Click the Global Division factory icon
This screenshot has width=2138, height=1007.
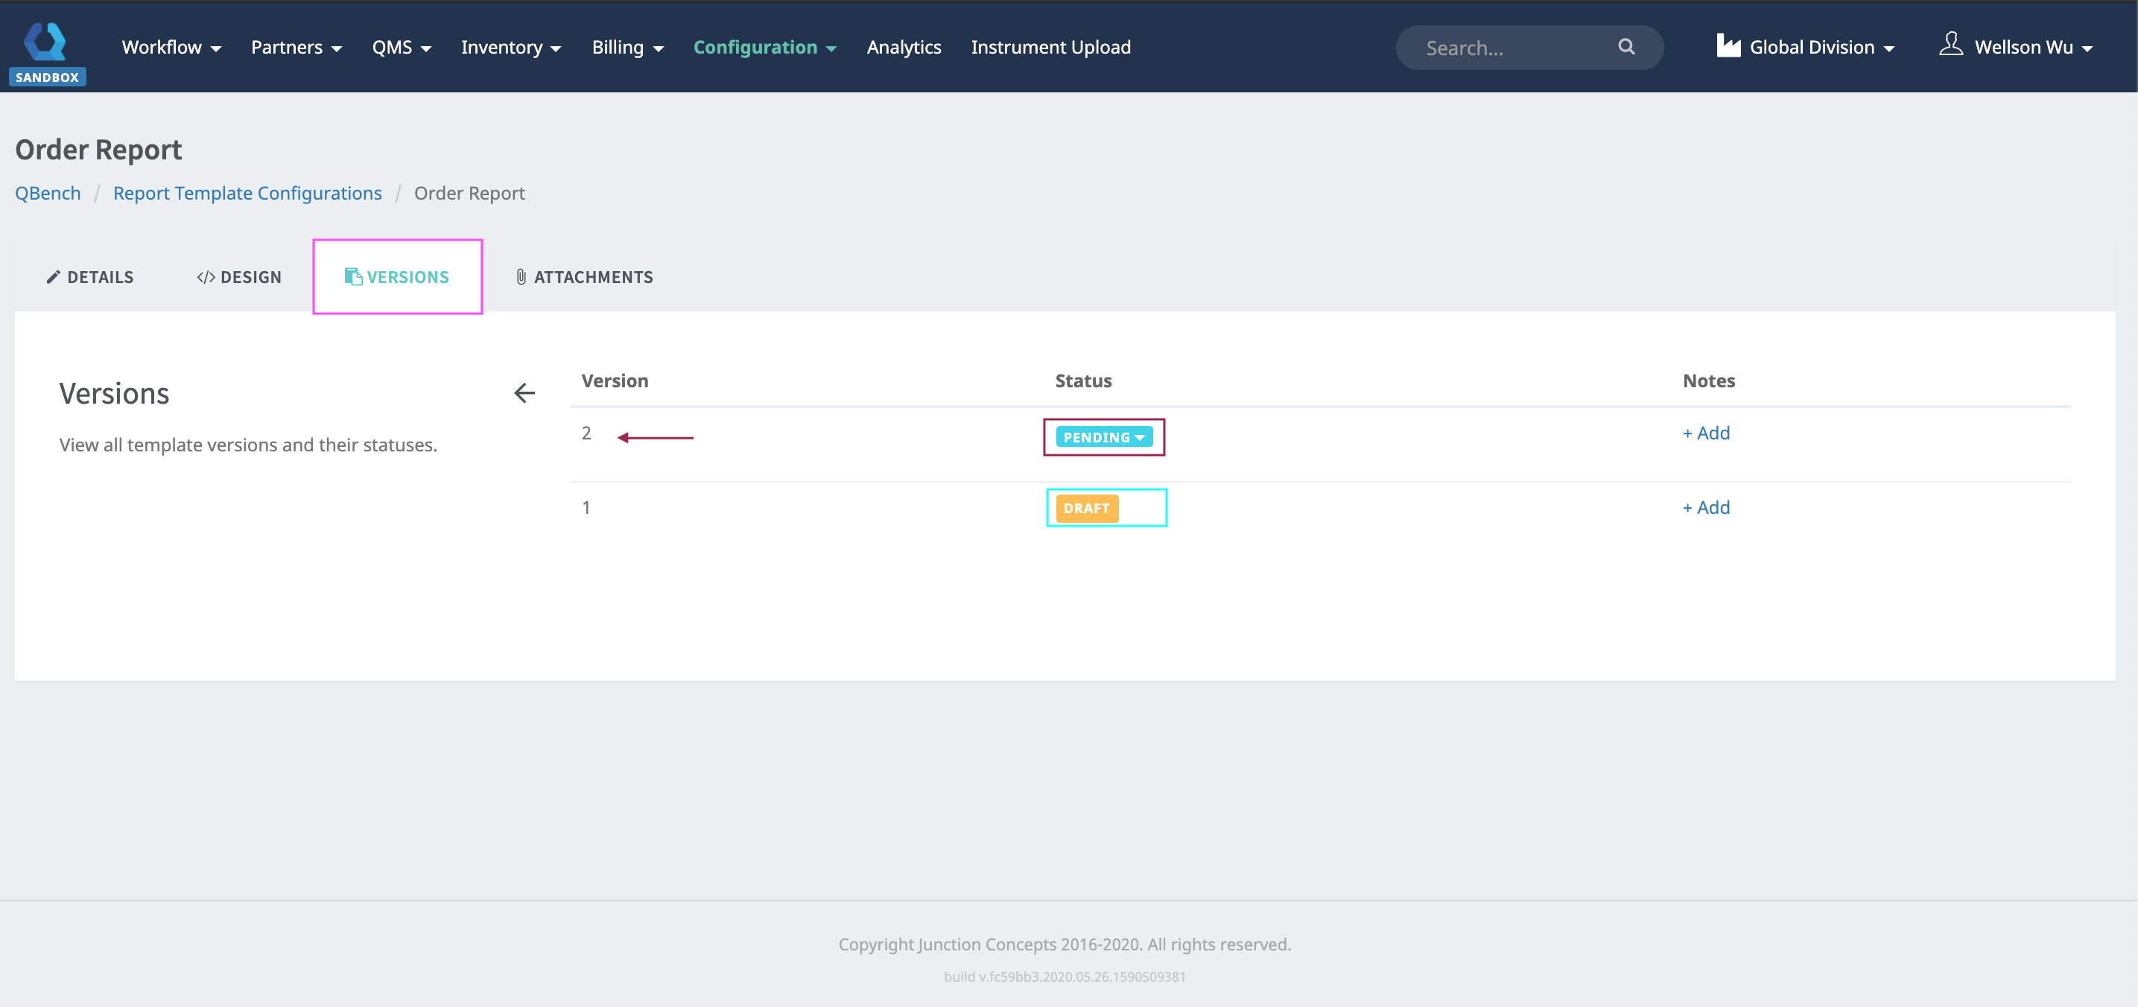[x=1728, y=45]
